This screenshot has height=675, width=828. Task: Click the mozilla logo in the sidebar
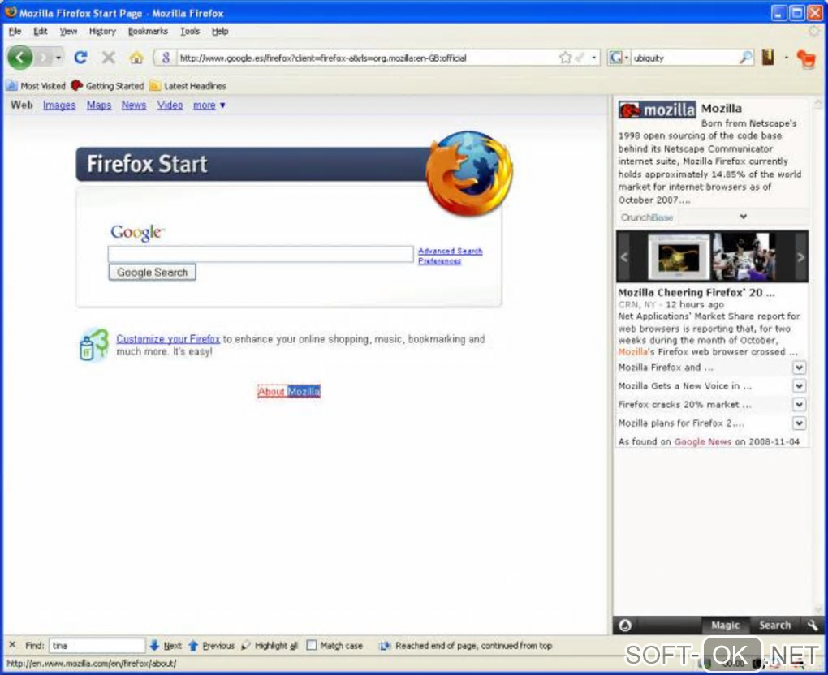[x=657, y=110]
